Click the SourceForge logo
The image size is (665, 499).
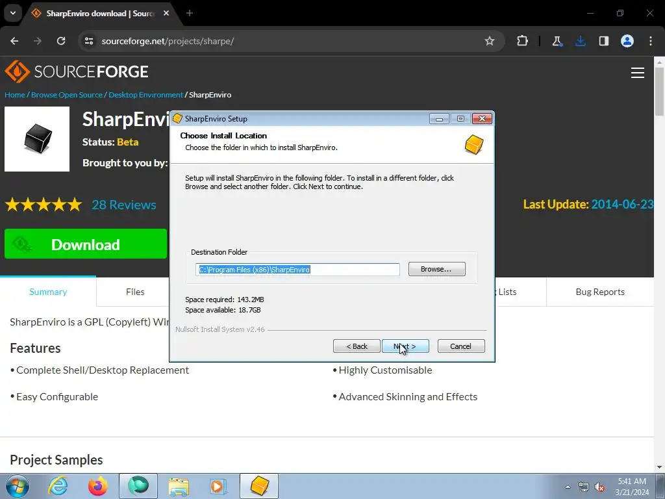(77, 71)
